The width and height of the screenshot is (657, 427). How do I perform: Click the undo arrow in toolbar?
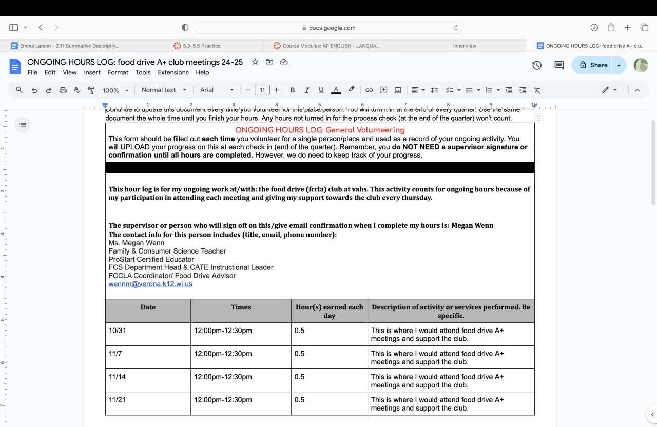[34, 90]
